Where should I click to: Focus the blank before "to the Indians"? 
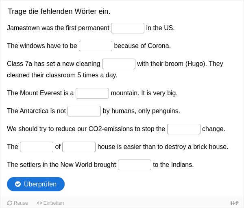click(135, 165)
